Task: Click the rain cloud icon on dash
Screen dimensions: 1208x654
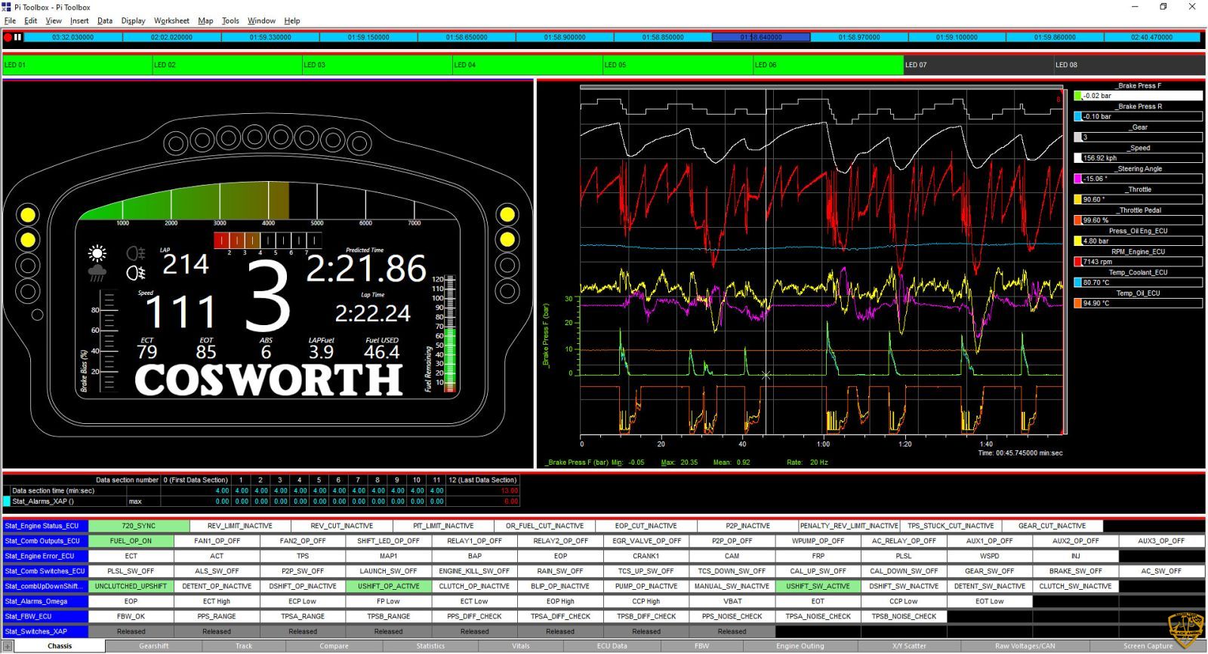Action: pyautogui.click(x=97, y=273)
